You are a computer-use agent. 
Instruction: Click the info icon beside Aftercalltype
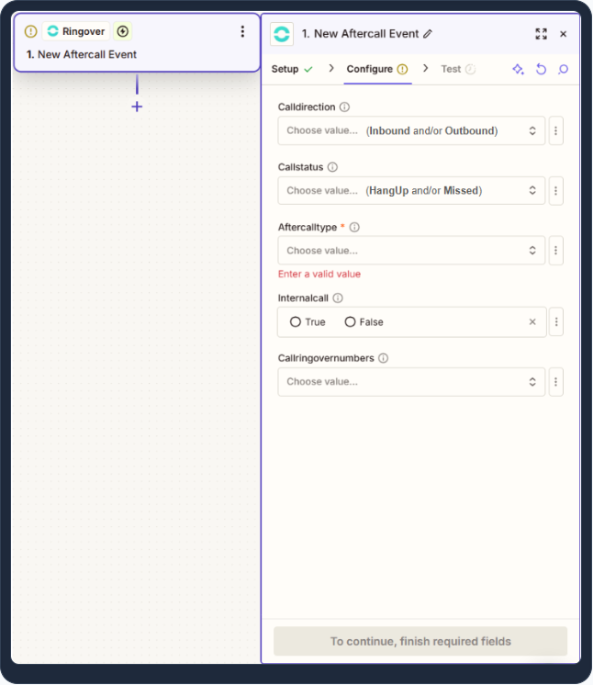354,228
